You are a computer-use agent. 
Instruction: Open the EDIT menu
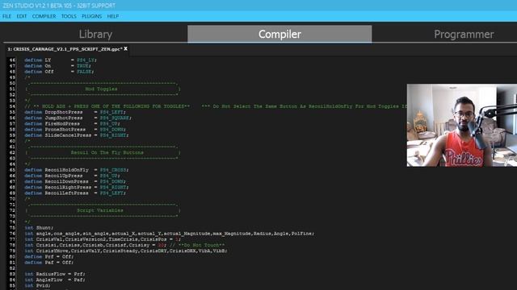[x=22, y=16]
